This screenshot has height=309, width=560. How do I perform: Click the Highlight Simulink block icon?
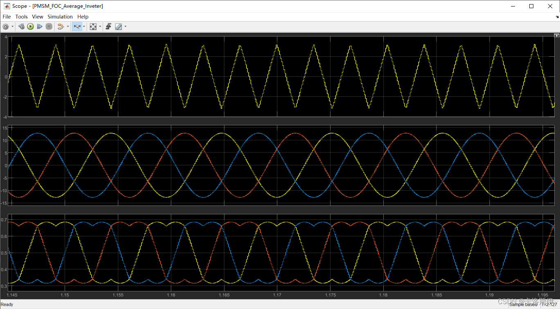(61, 27)
